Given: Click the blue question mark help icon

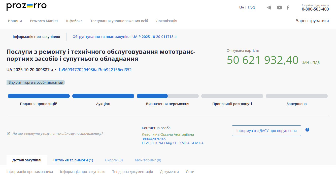Looking at the screenshot, I should (x=307, y=130).
